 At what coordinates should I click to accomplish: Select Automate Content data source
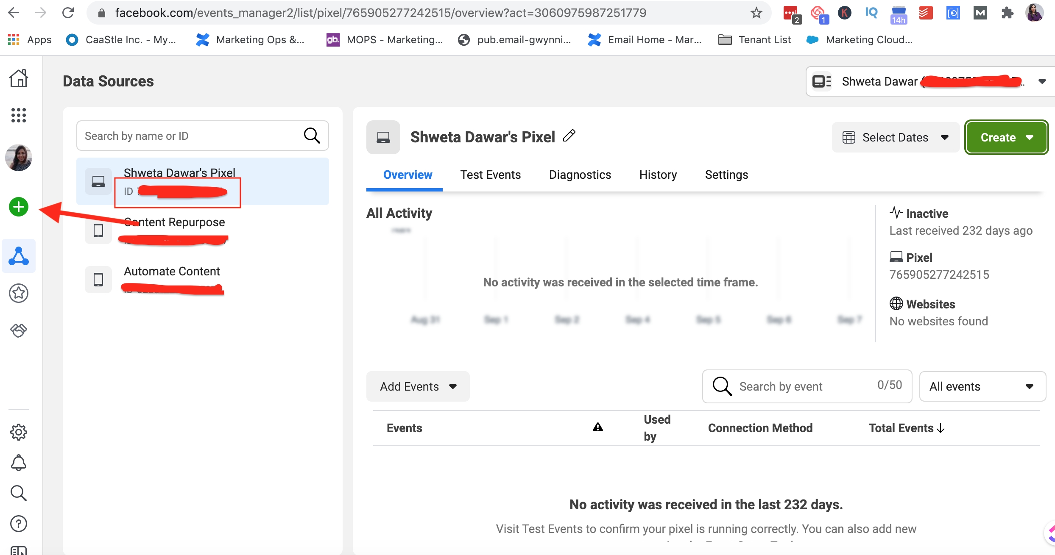203,280
